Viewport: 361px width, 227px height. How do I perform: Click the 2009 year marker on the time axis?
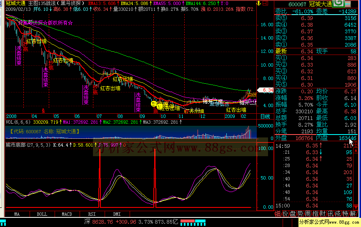tap(230, 116)
